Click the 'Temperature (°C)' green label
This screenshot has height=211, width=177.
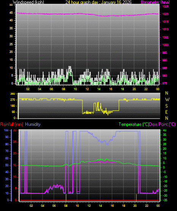134,124
